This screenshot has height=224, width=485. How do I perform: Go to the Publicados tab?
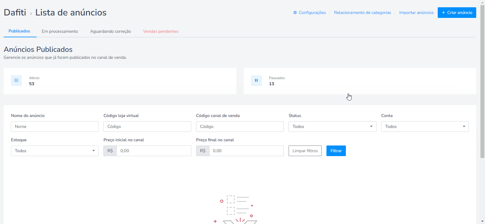point(19,31)
